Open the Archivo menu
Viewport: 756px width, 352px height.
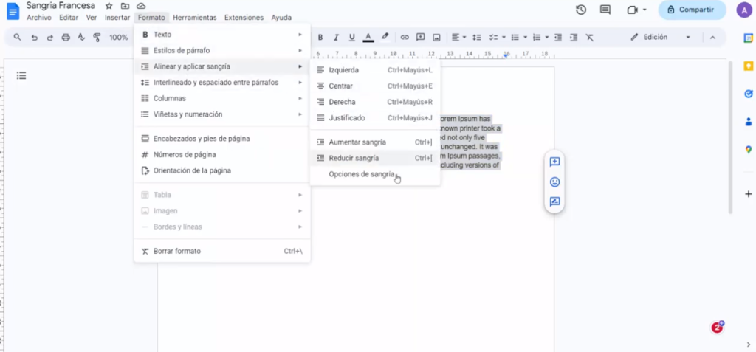[38, 18]
